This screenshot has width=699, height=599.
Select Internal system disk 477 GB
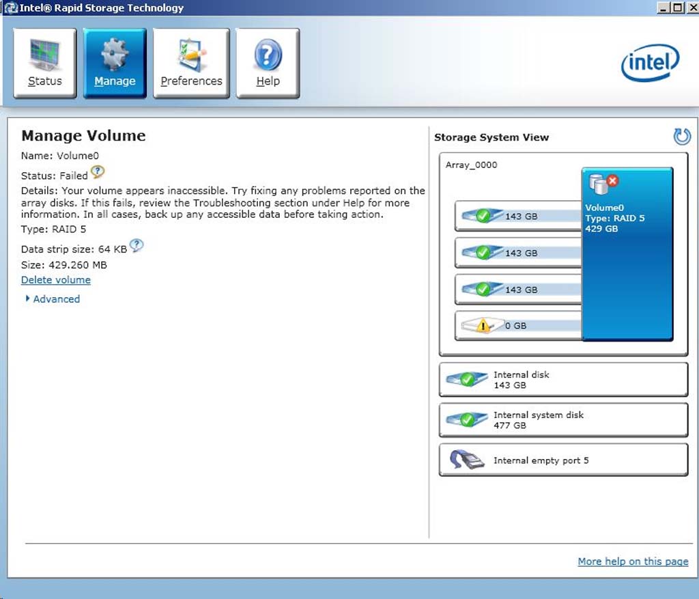563,419
